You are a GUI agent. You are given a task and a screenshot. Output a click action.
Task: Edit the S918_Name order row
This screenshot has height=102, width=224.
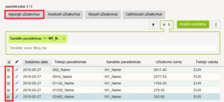pyautogui.click(x=17, y=76)
